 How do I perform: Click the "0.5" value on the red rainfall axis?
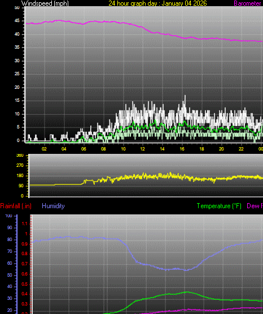tap(25, 284)
